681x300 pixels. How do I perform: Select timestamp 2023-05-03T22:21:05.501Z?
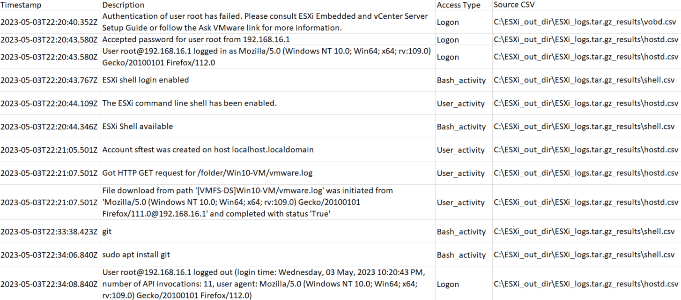click(x=49, y=150)
